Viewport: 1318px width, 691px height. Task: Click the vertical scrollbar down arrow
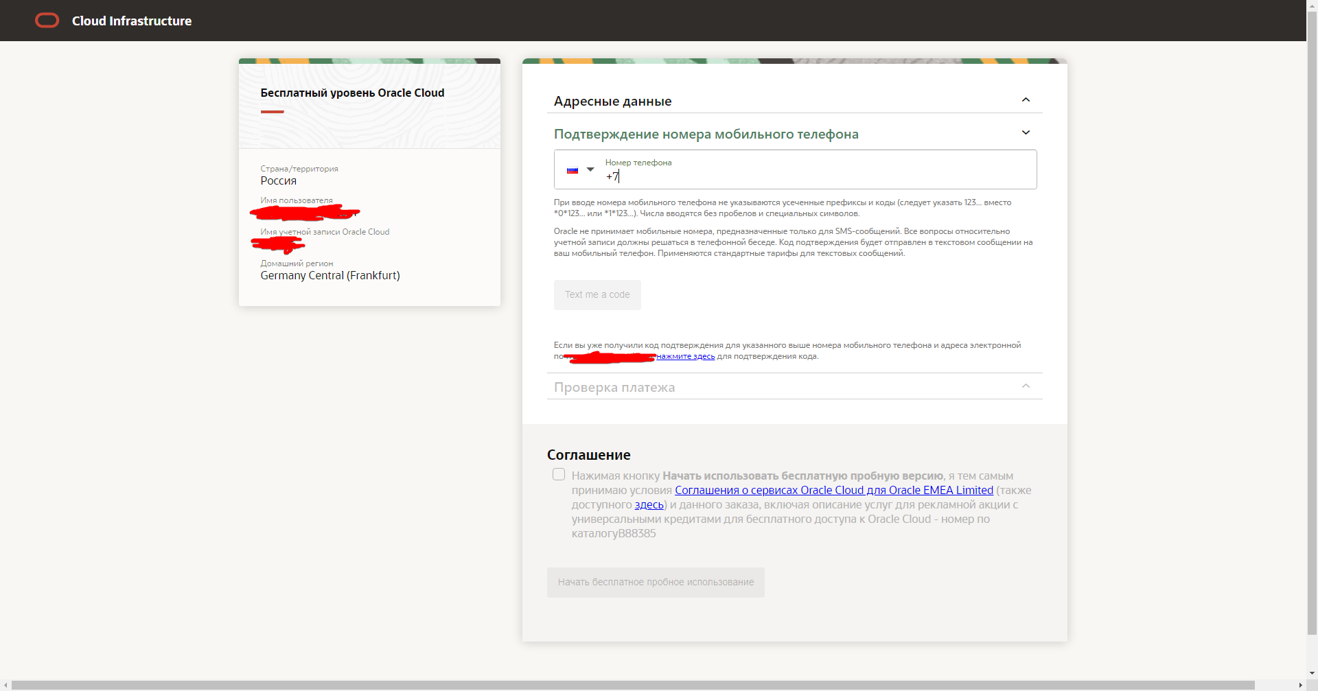(x=1312, y=674)
